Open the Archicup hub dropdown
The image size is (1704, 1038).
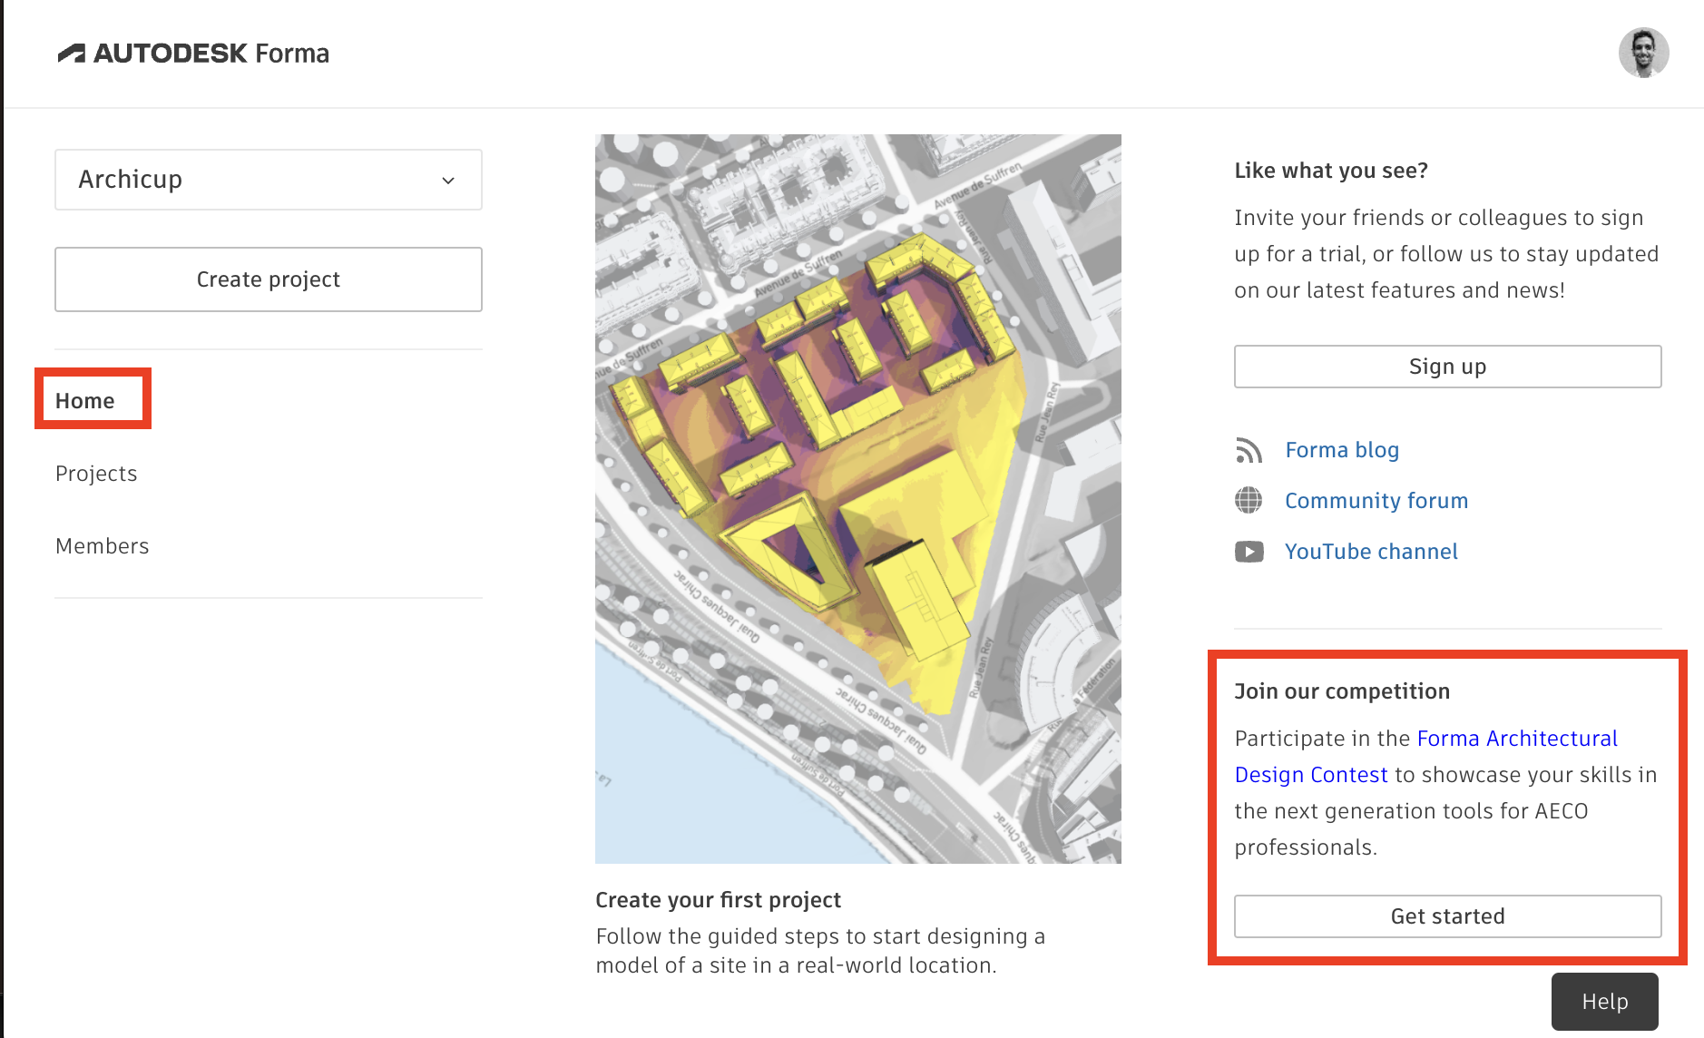pyautogui.click(x=269, y=180)
